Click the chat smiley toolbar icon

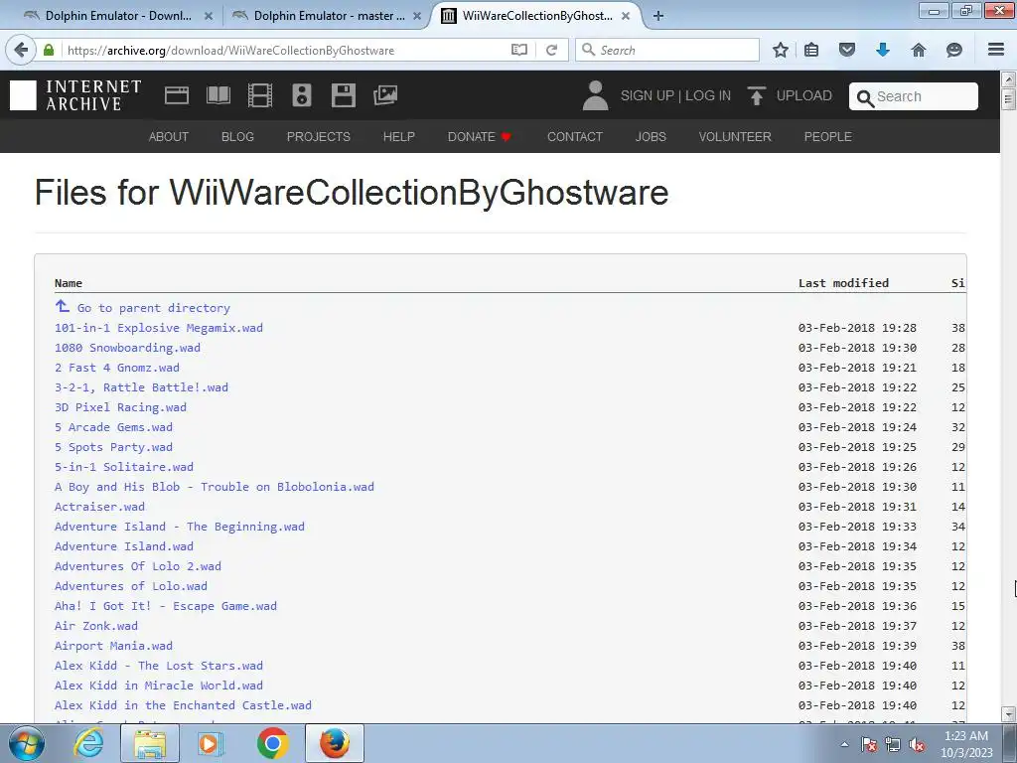click(x=954, y=50)
